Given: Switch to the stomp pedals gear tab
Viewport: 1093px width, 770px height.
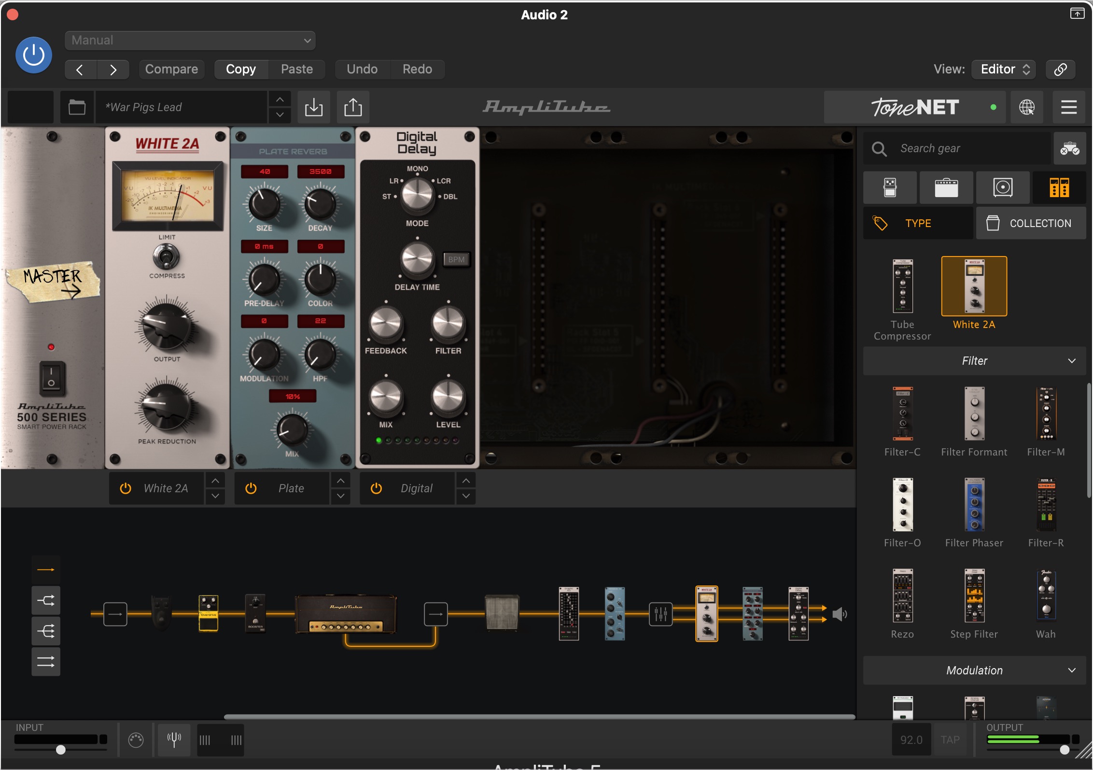Looking at the screenshot, I should click(x=890, y=187).
